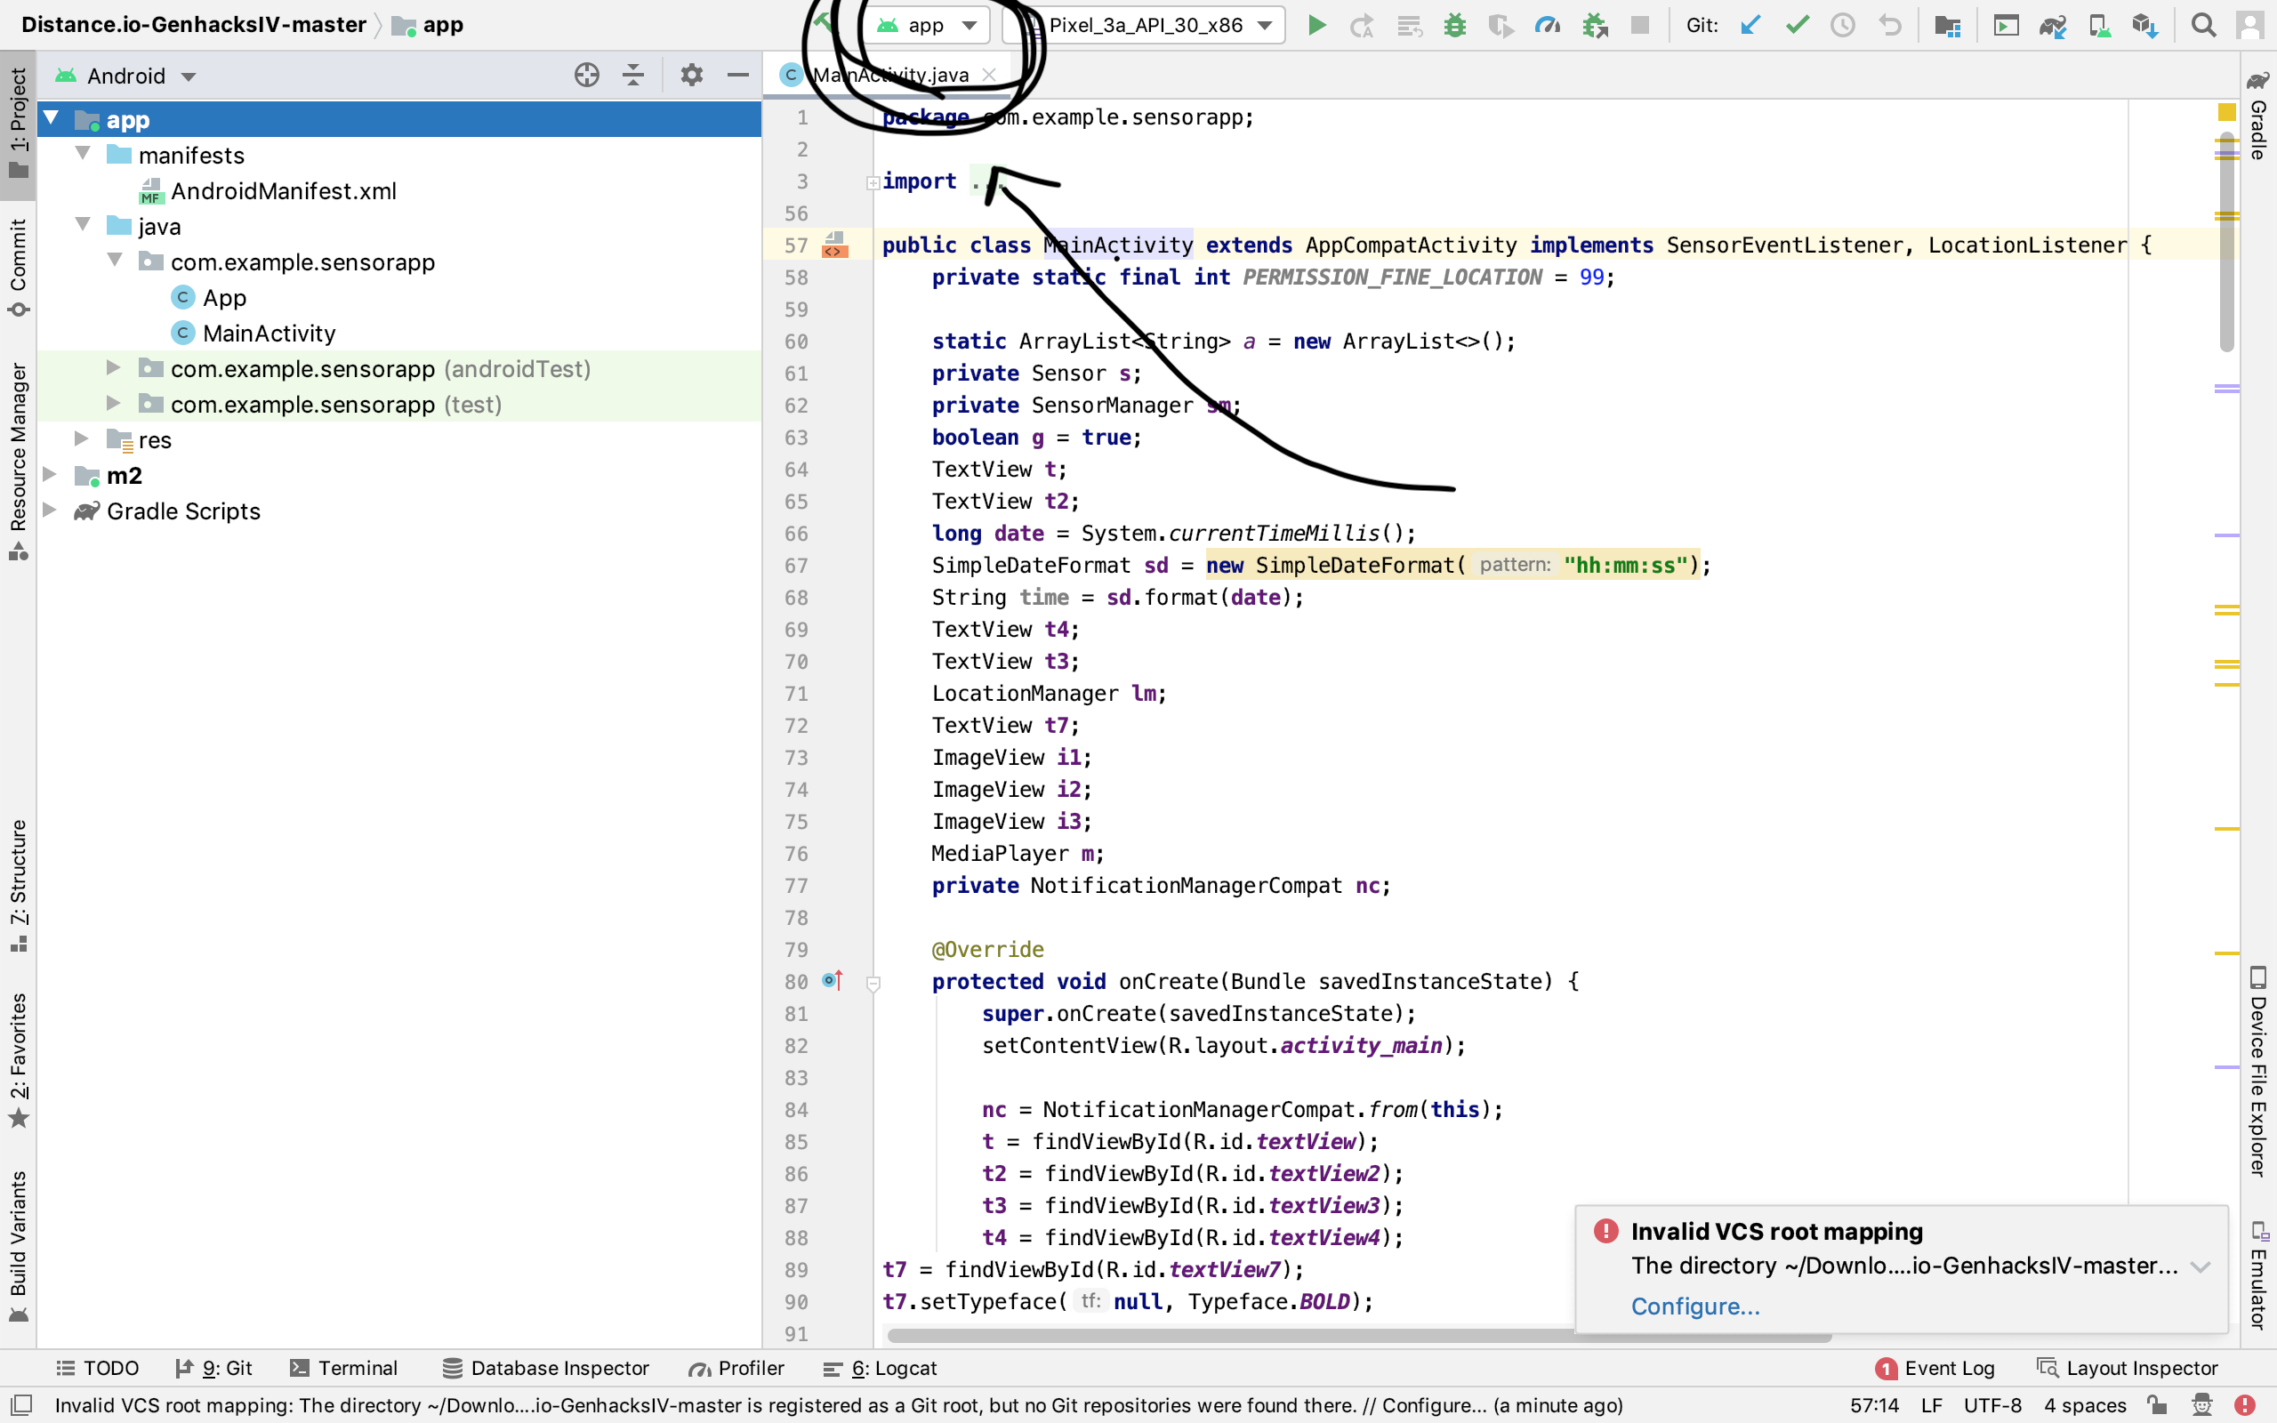Viewport: 2277px width, 1423px height.
Task: Click the Git commit checkmark icon
Action: click(1797, 26)
